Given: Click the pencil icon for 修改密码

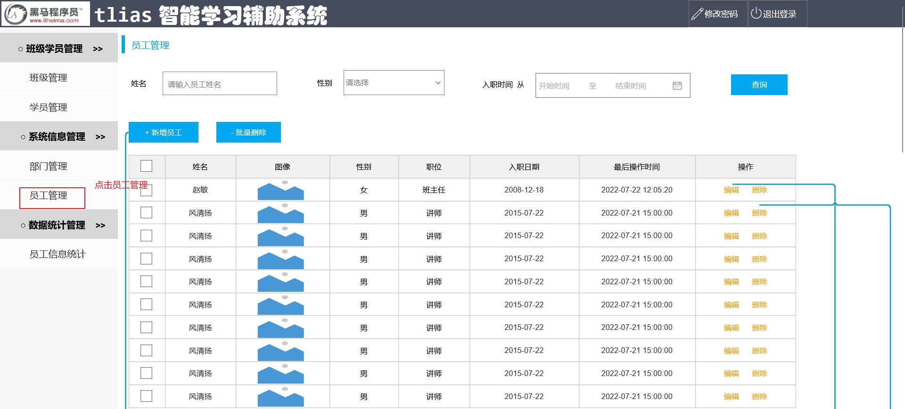Looking at the screenshot, I should pyautogui.click(x=697, y=14).
